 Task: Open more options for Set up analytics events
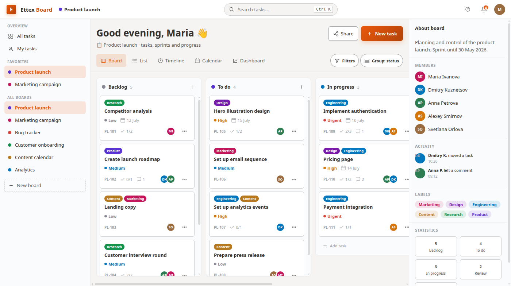coord(294,227)
